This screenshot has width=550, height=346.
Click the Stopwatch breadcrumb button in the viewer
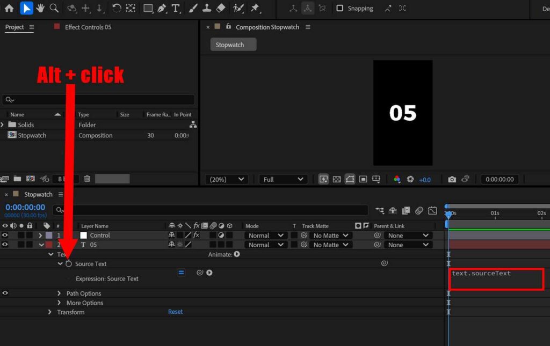(233, 45)
